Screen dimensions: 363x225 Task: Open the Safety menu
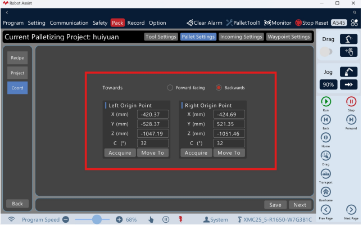click(x=100, y=23)
